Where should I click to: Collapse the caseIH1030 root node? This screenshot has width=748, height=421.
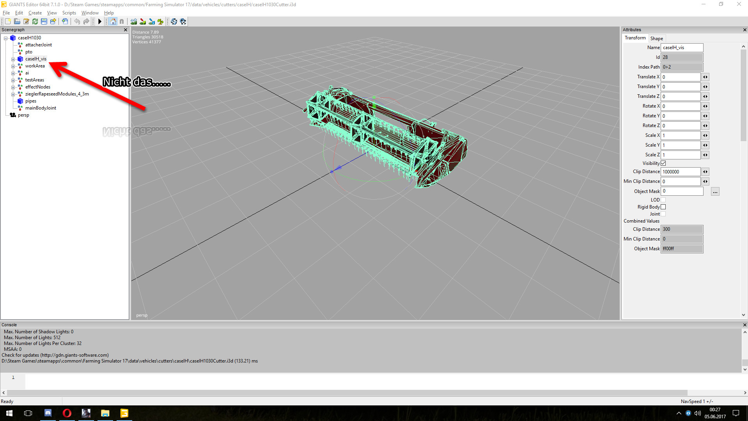pos(6,38)
